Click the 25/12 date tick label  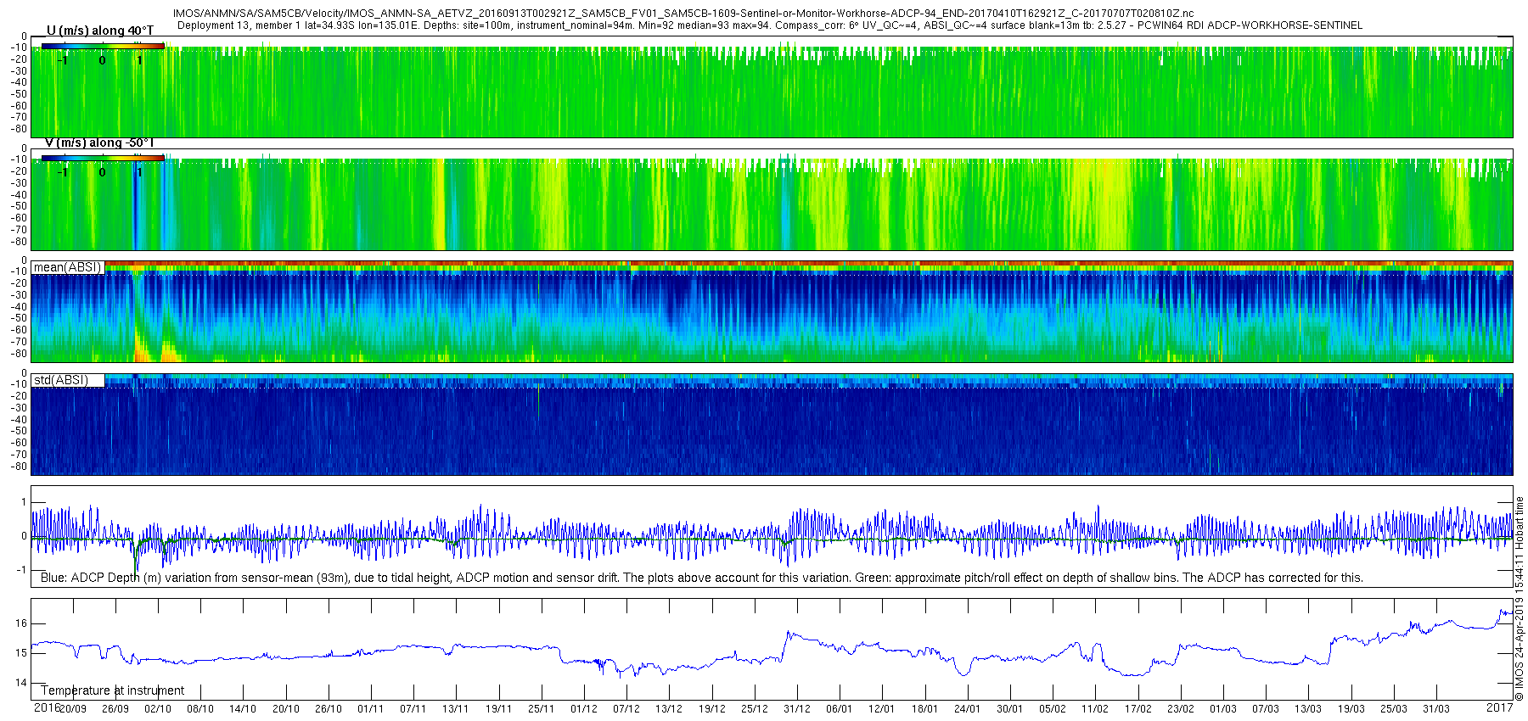click(x=754, y=709)
